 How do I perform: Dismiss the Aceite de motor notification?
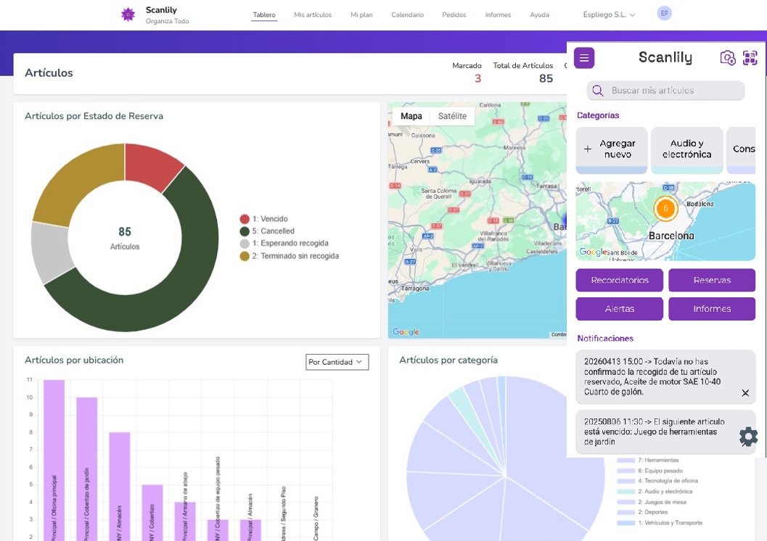745,393
